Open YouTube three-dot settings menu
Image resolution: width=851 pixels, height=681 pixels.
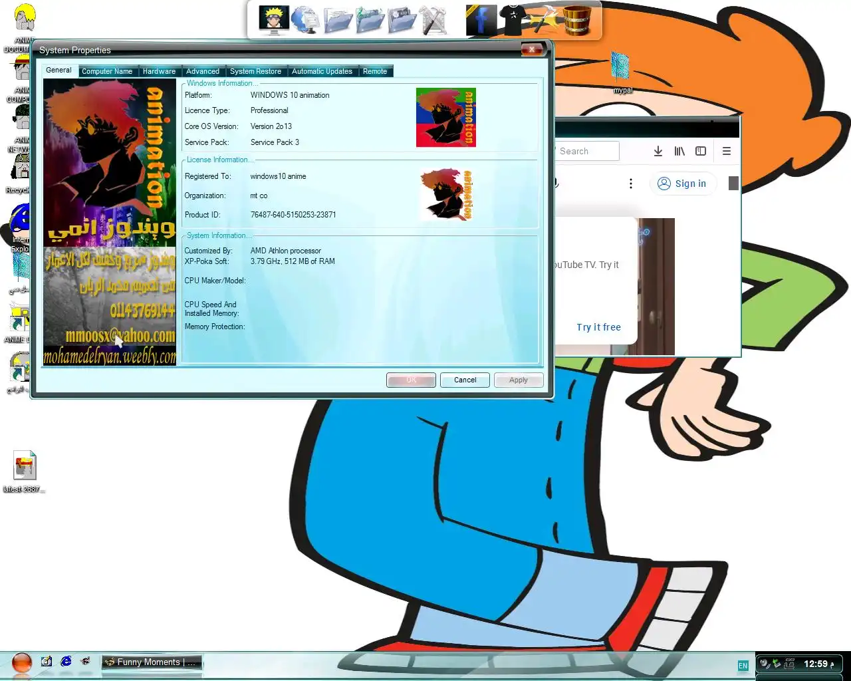pos(631,184)
